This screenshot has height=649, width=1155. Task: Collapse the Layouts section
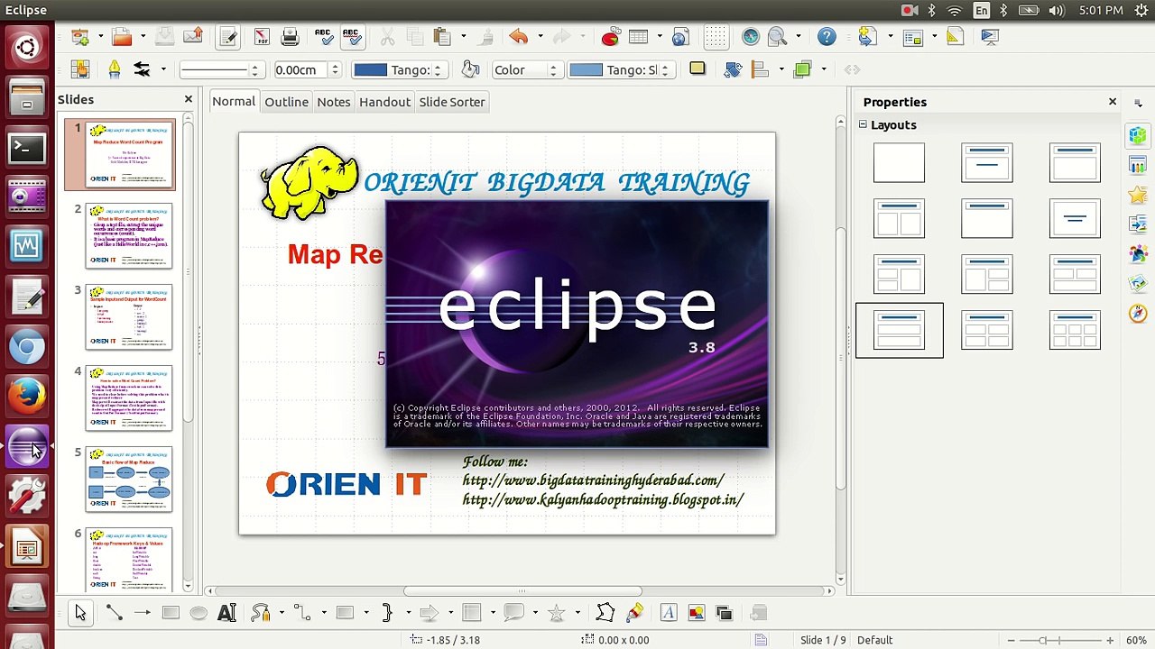863,125
